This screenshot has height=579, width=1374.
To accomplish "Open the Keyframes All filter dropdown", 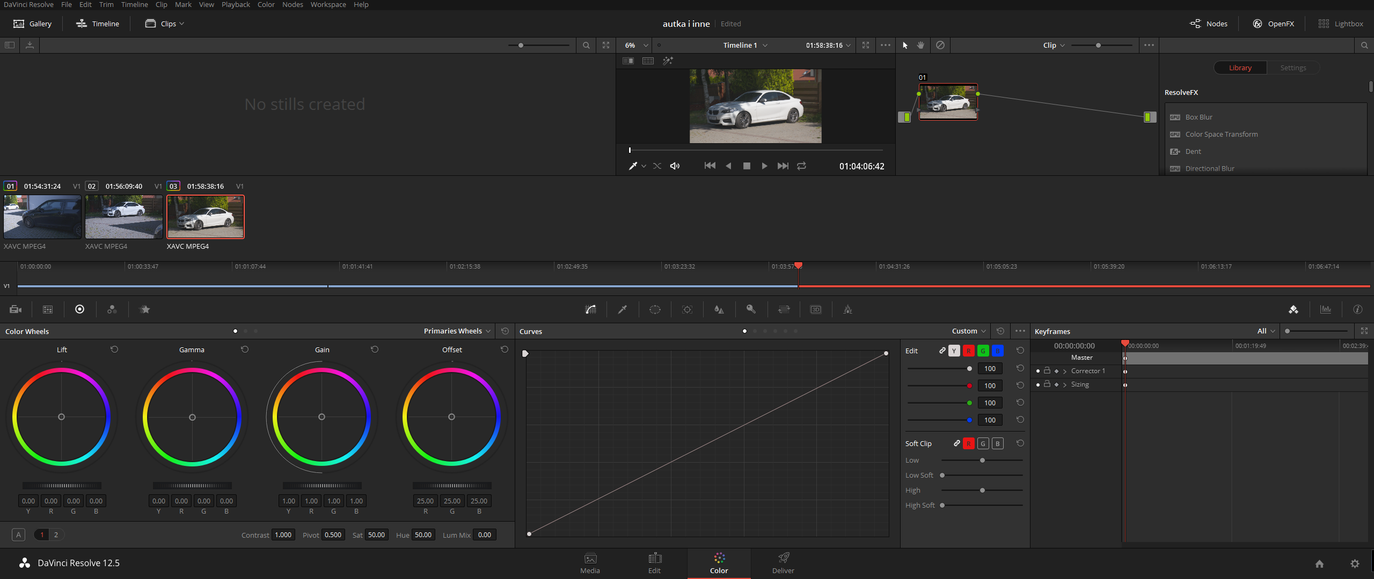I will pos(1266,331).
